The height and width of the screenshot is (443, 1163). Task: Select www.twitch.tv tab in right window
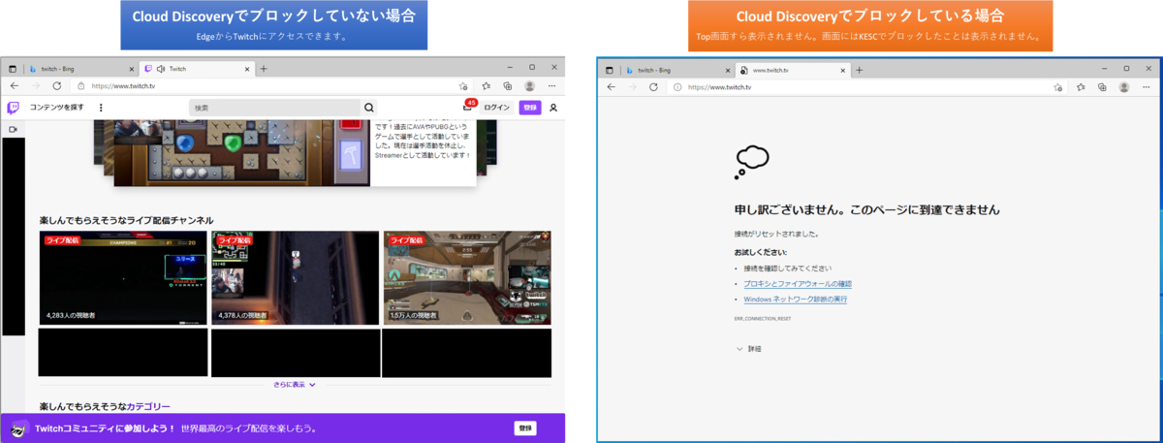pyautogui.click(x=793, y=70)
